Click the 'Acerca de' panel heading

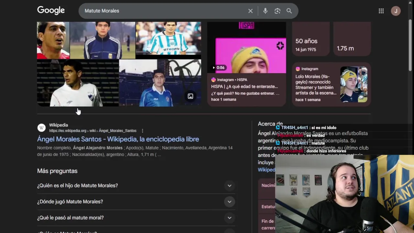coord(270,124)
